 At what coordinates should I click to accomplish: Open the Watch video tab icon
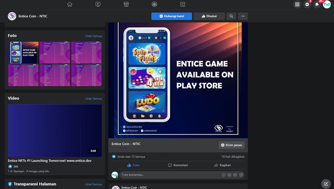pyautogui.click(x=98, y=4)
